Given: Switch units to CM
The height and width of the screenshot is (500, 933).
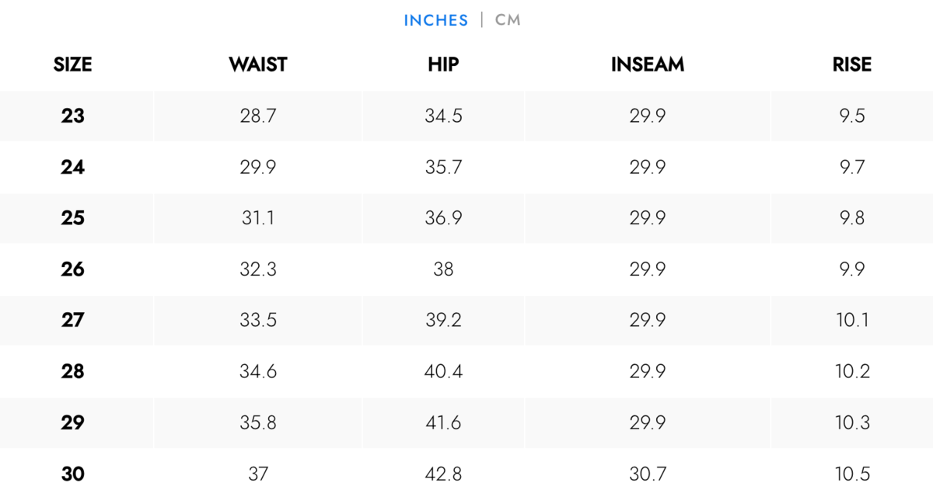Looking at the screenshot, I should pyautogui.click(x=508, y=20).
